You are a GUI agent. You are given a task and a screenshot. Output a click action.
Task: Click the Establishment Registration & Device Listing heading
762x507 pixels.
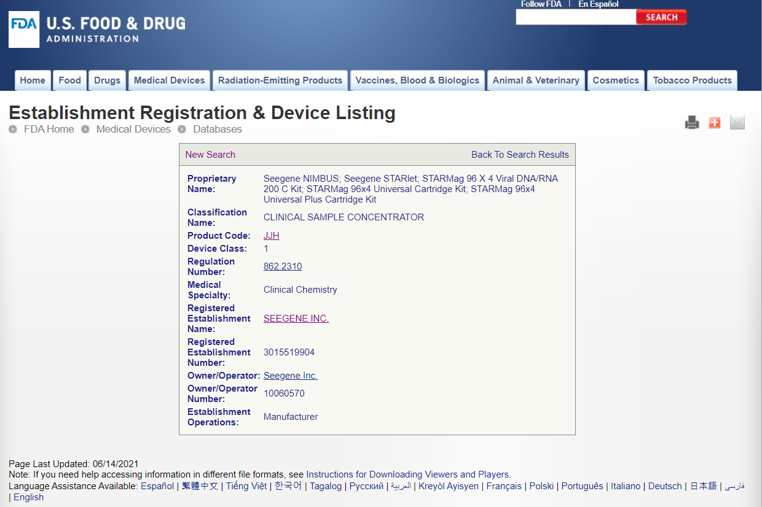[202, 113]
